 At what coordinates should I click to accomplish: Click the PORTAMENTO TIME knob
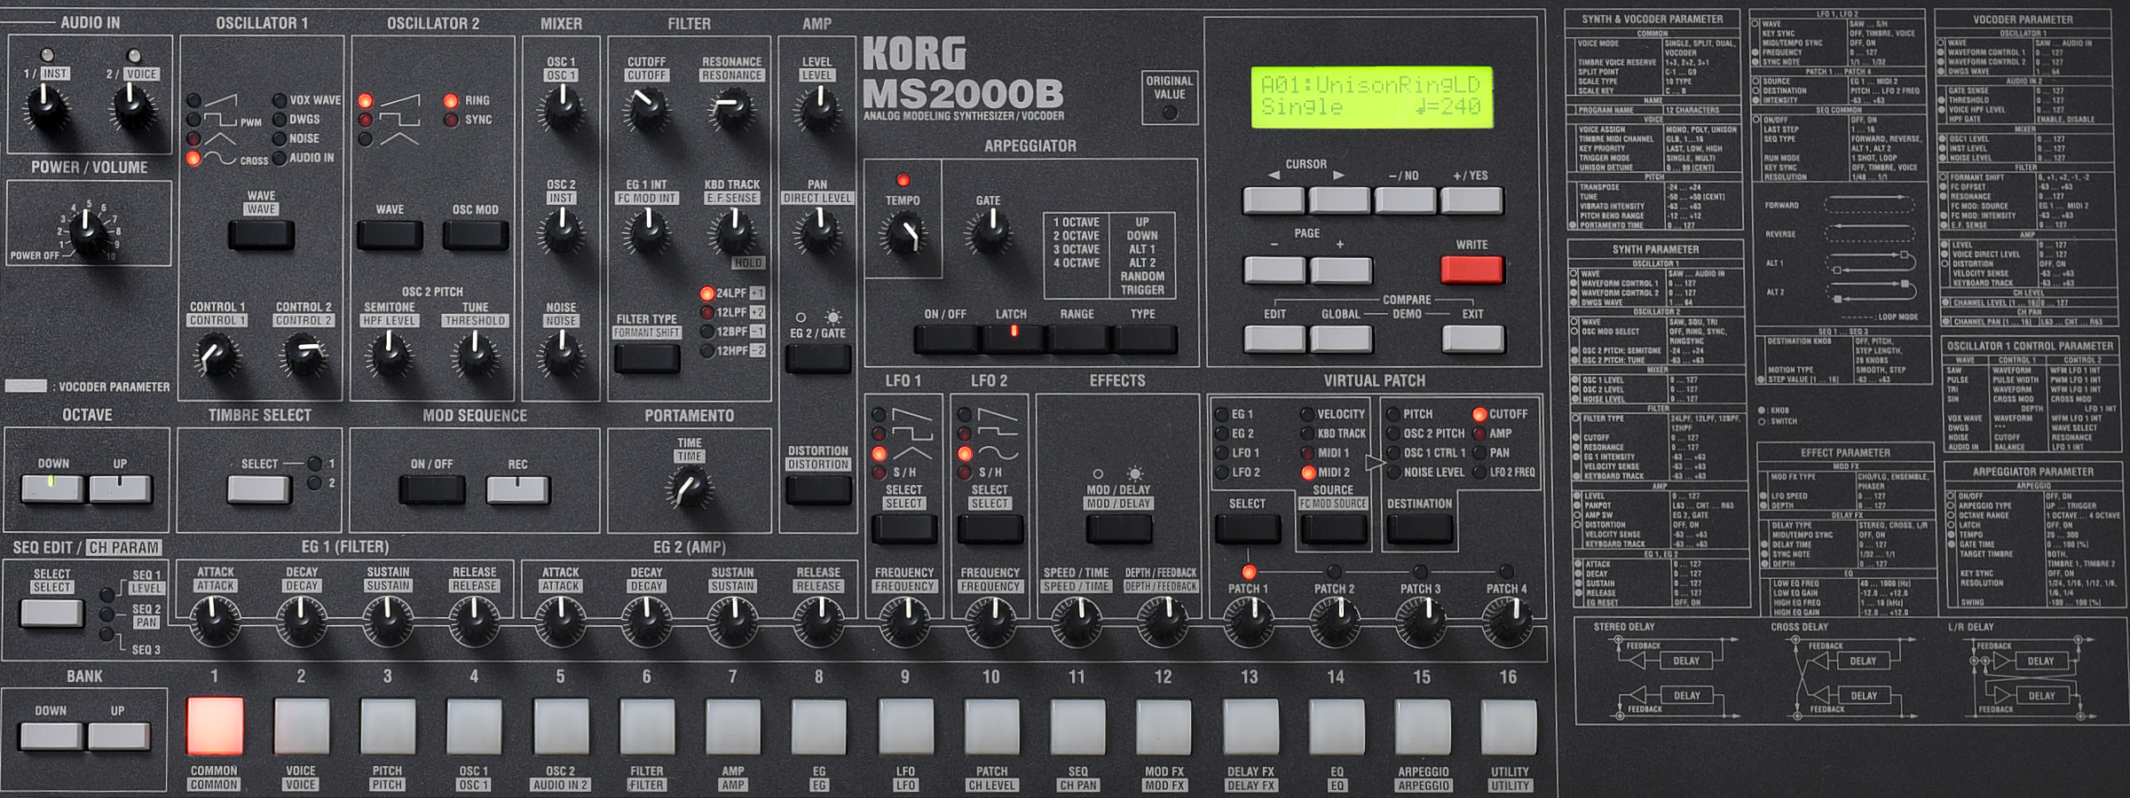(689, 487)
